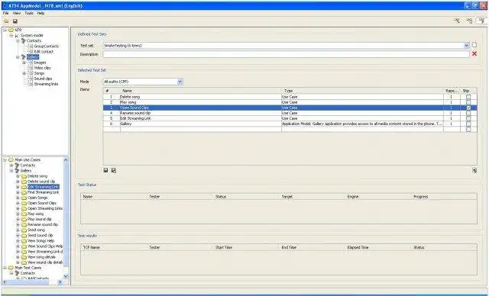The width and height of the screenshot is (489, 296).
Task: Toggle Skip checkbox for Delete song row
Action: (x=468, y=97)
